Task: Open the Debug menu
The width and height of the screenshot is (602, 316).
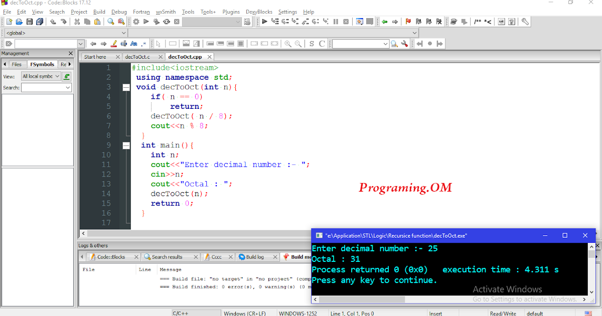Action: (119, 12)
